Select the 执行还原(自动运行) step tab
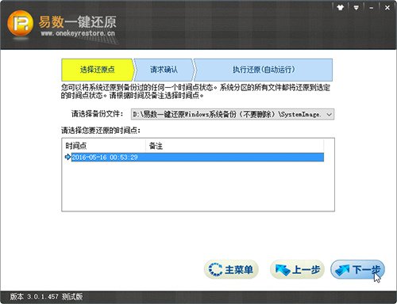Image resolution: width=397 pixels, height=304 pixels. [264, 70]
